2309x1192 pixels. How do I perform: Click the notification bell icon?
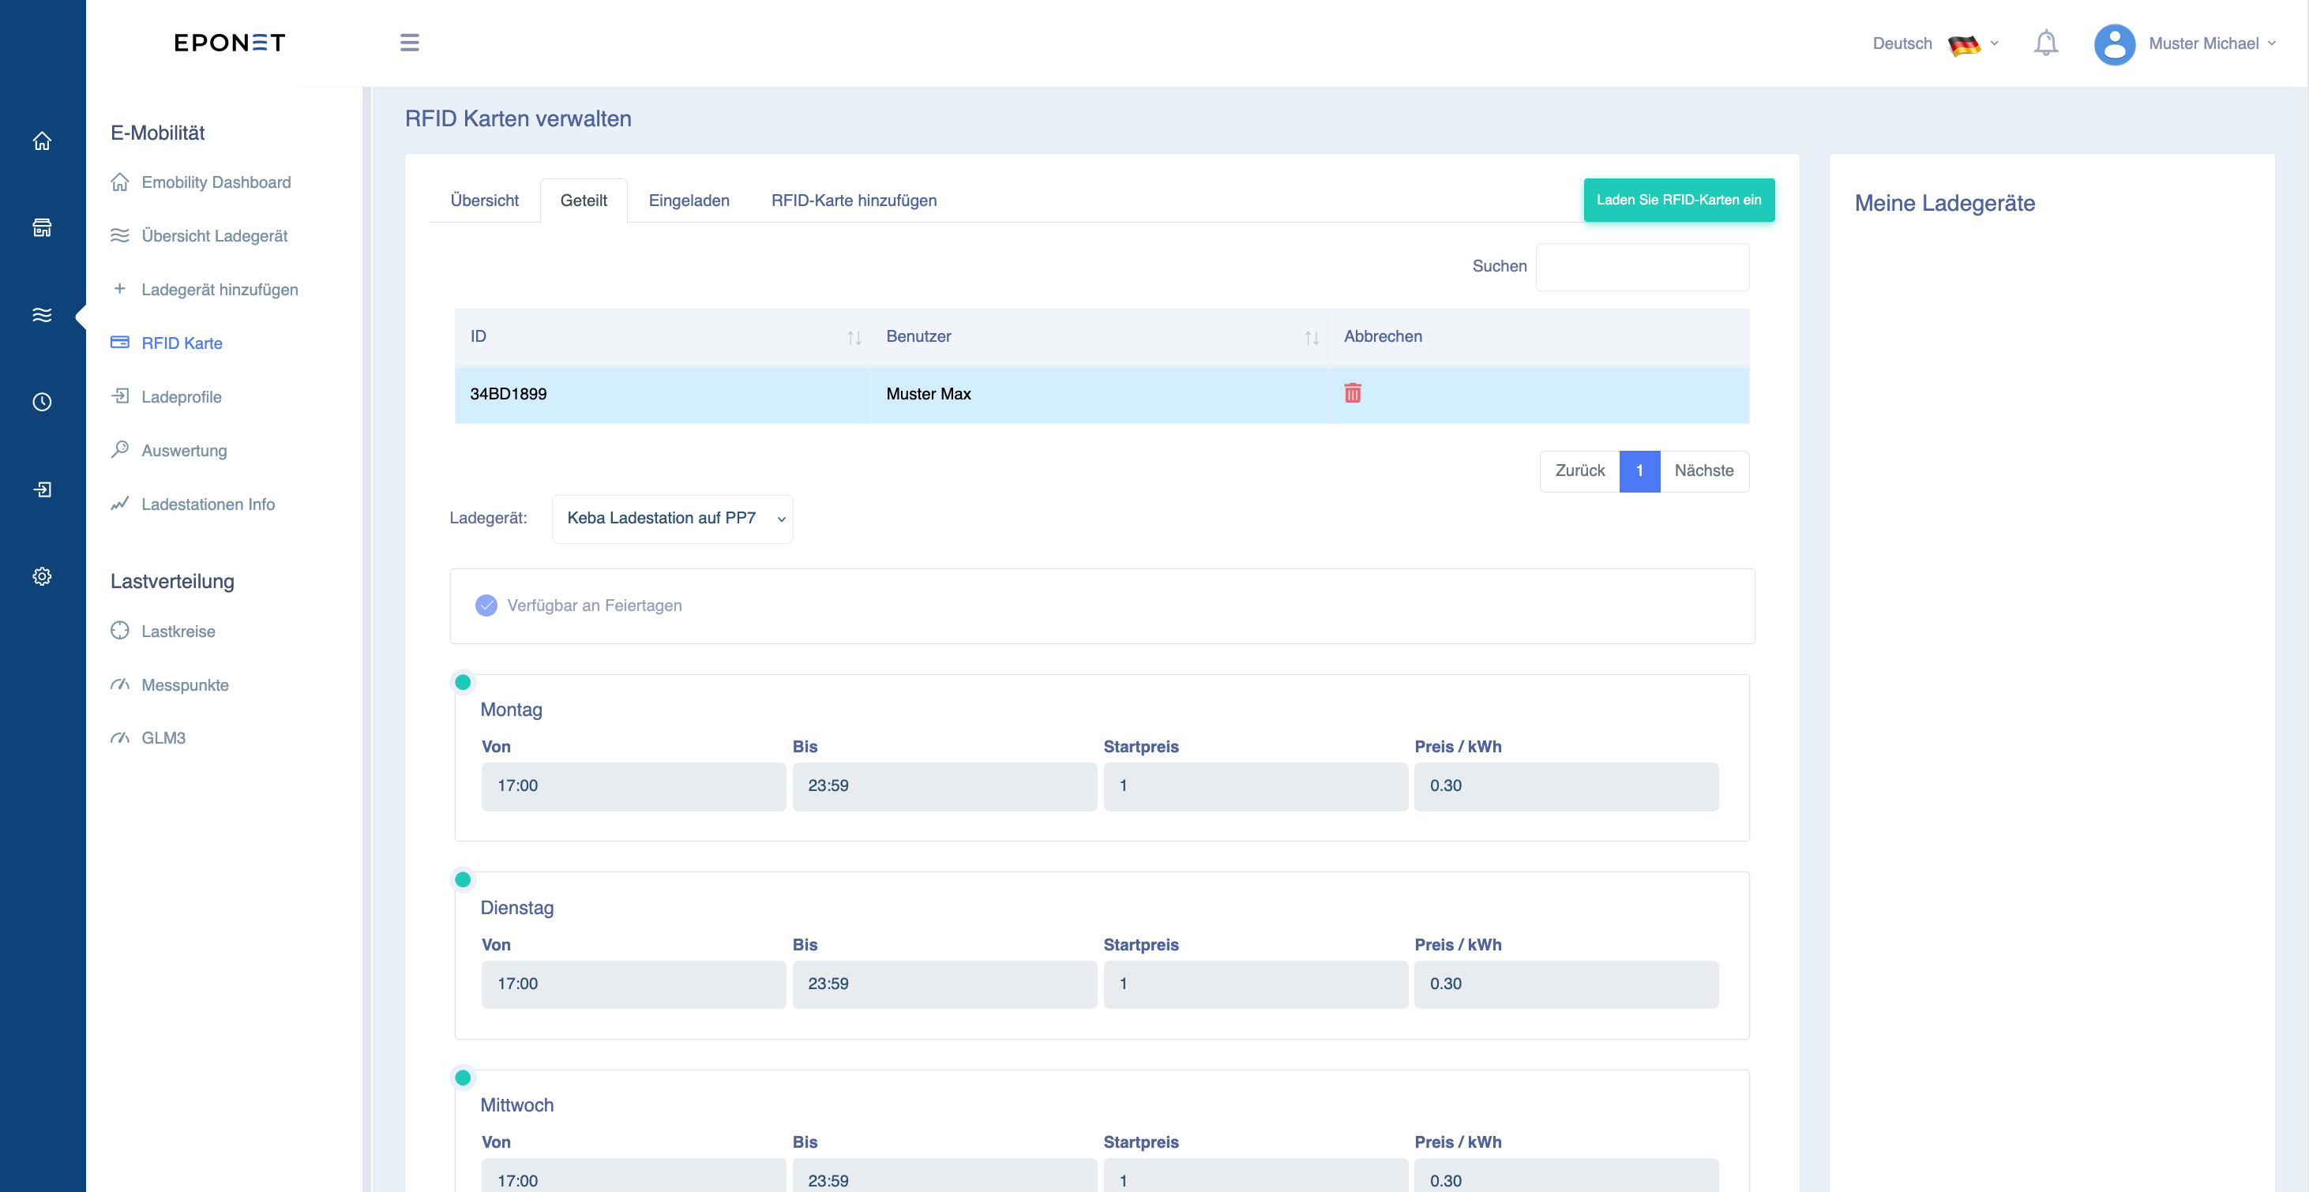[2045, 43]
